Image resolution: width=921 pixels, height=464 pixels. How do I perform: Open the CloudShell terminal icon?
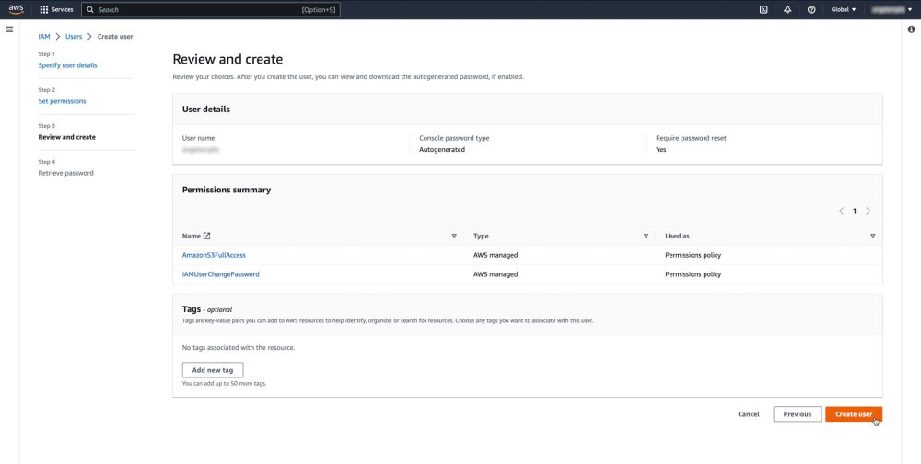(764, 9)
